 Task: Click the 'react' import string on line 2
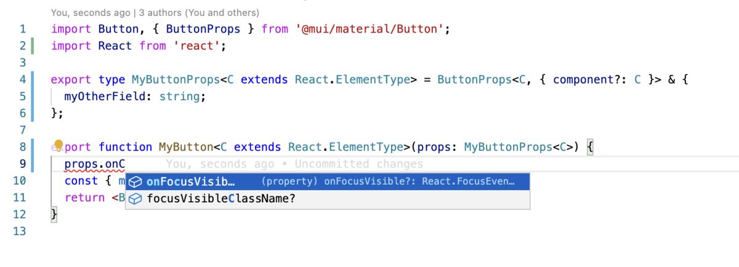(196, 46)
